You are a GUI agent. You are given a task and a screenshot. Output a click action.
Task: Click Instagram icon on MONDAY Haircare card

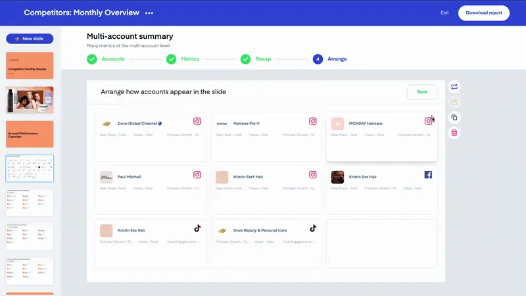(429, 121)
